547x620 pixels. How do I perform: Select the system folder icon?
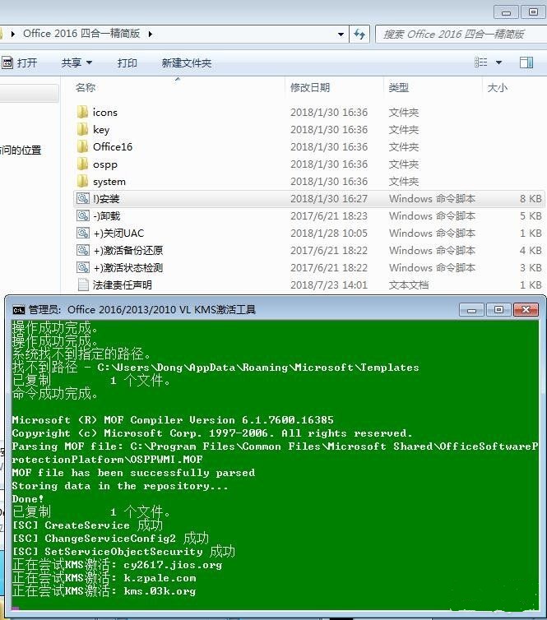[82, 182]
